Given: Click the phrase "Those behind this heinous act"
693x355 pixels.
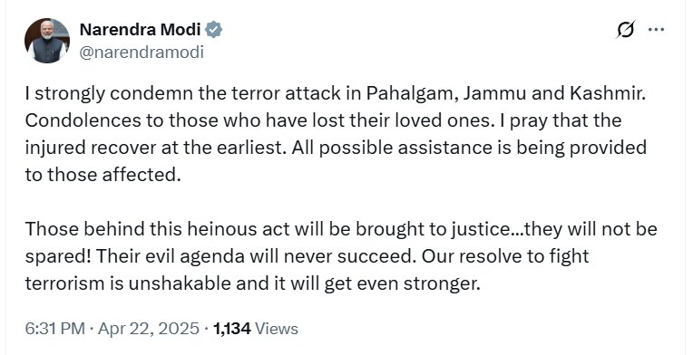Looking at the screenshot, I should click(x=157, y=229).
